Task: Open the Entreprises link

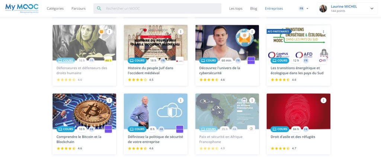Action: pos(273,9)
